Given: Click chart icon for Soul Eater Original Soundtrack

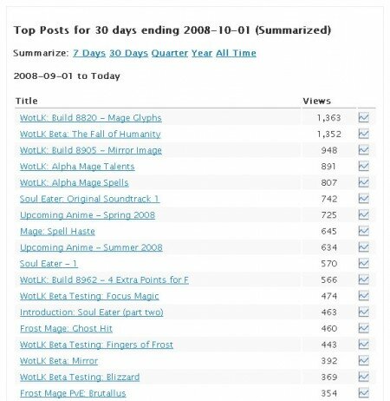Looking at the screenshot, I should (364, 199).
